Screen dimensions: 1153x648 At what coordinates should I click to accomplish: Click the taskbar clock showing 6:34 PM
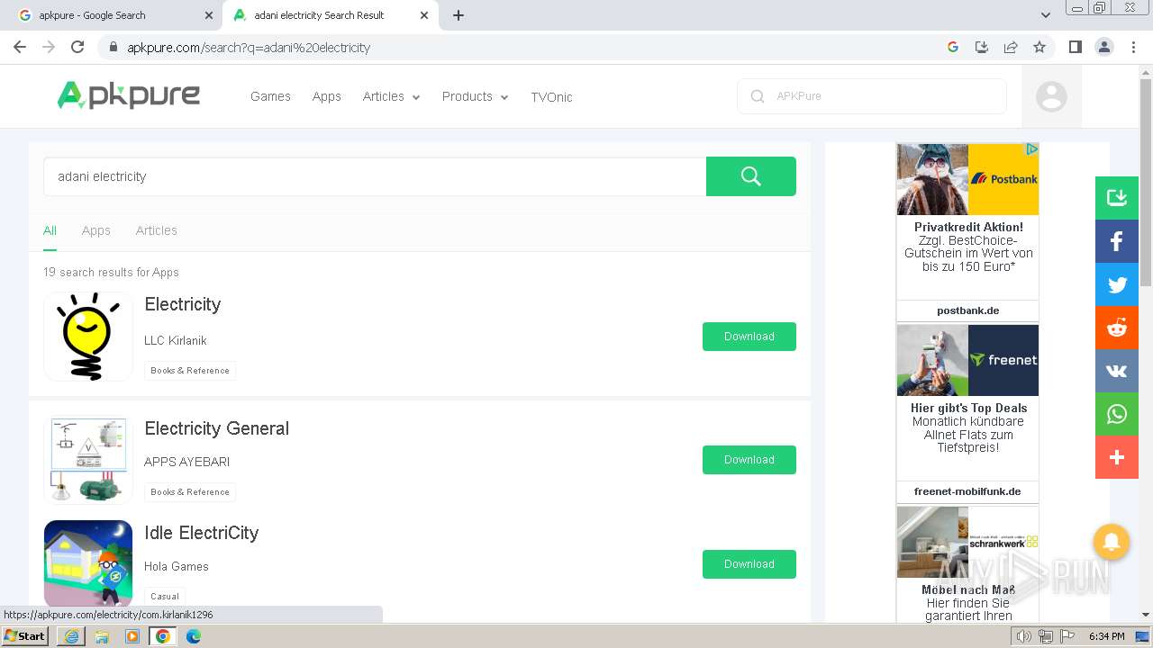pyautogui.click(x=1106, y=636)
